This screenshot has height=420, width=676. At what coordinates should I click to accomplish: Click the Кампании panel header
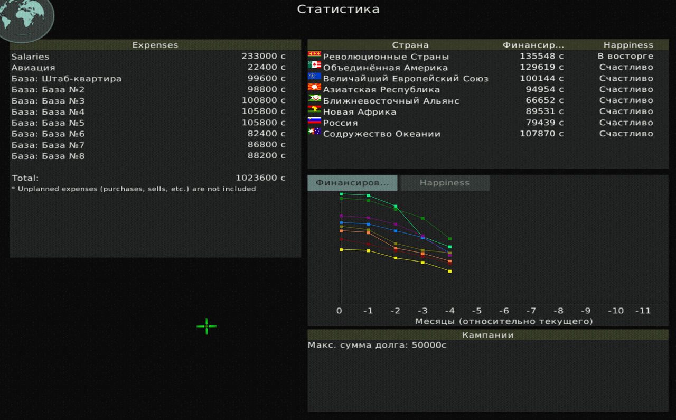488,335
